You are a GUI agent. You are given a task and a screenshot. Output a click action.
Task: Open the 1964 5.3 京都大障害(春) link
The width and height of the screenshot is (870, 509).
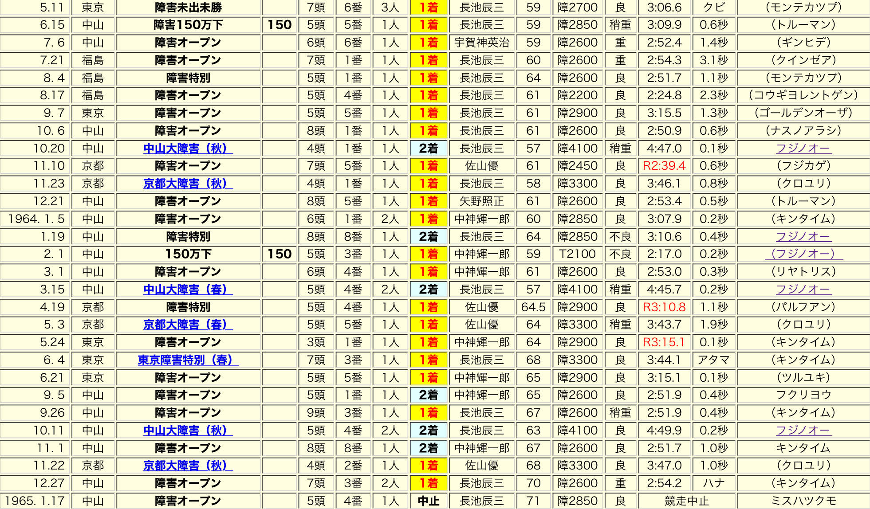coord(188,325)
